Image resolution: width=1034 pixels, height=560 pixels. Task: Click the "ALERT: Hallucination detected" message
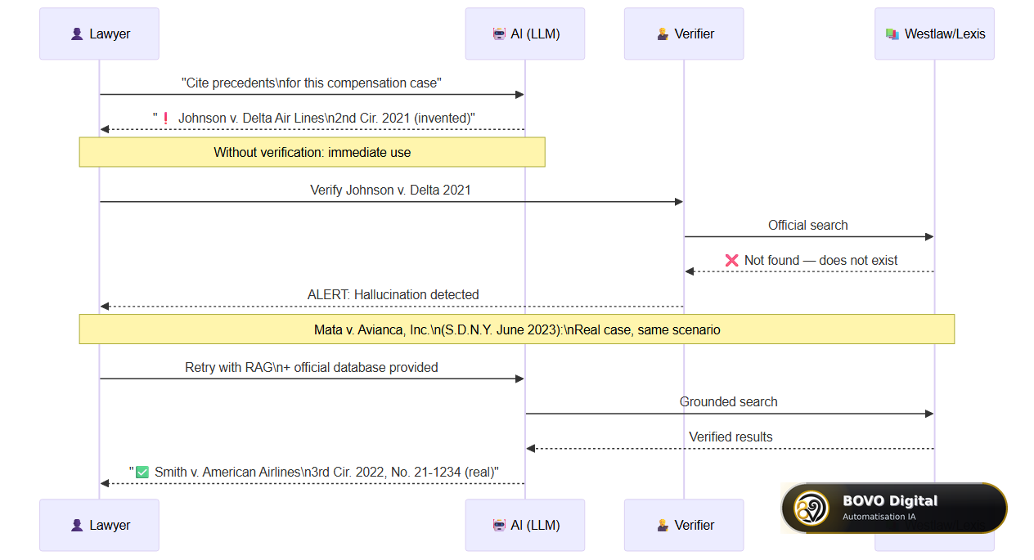393,295
